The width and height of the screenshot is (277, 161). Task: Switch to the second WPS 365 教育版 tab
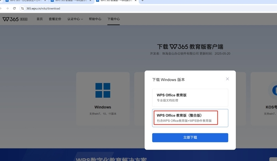[x=71, y=1]
